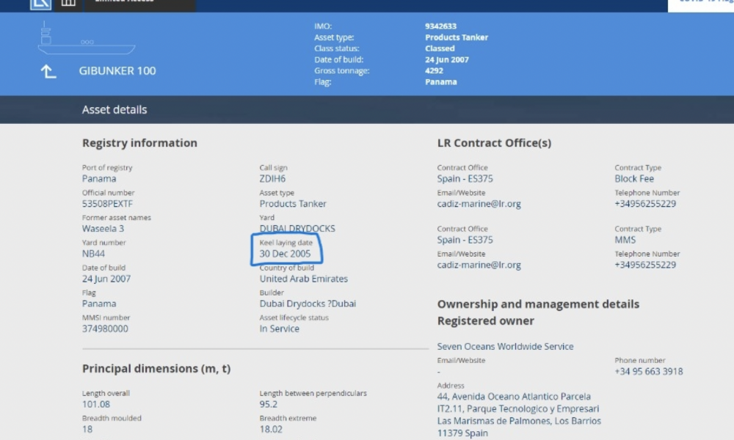The height and width of the screenshot is (440, 734).
Task: Click the Registry information heading
Action: [x=139, y=142]
